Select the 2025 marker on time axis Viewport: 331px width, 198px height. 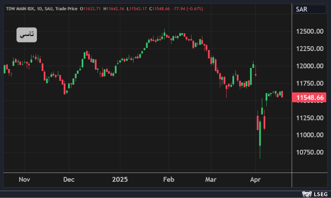coord(120,180)
